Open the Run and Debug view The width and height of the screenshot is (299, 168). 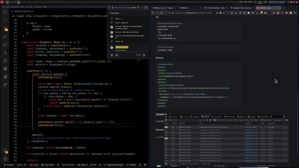5,36
